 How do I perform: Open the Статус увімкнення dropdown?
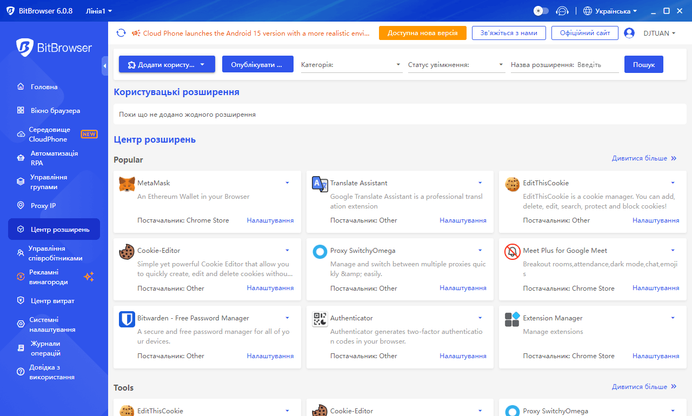tap(456, 64)
